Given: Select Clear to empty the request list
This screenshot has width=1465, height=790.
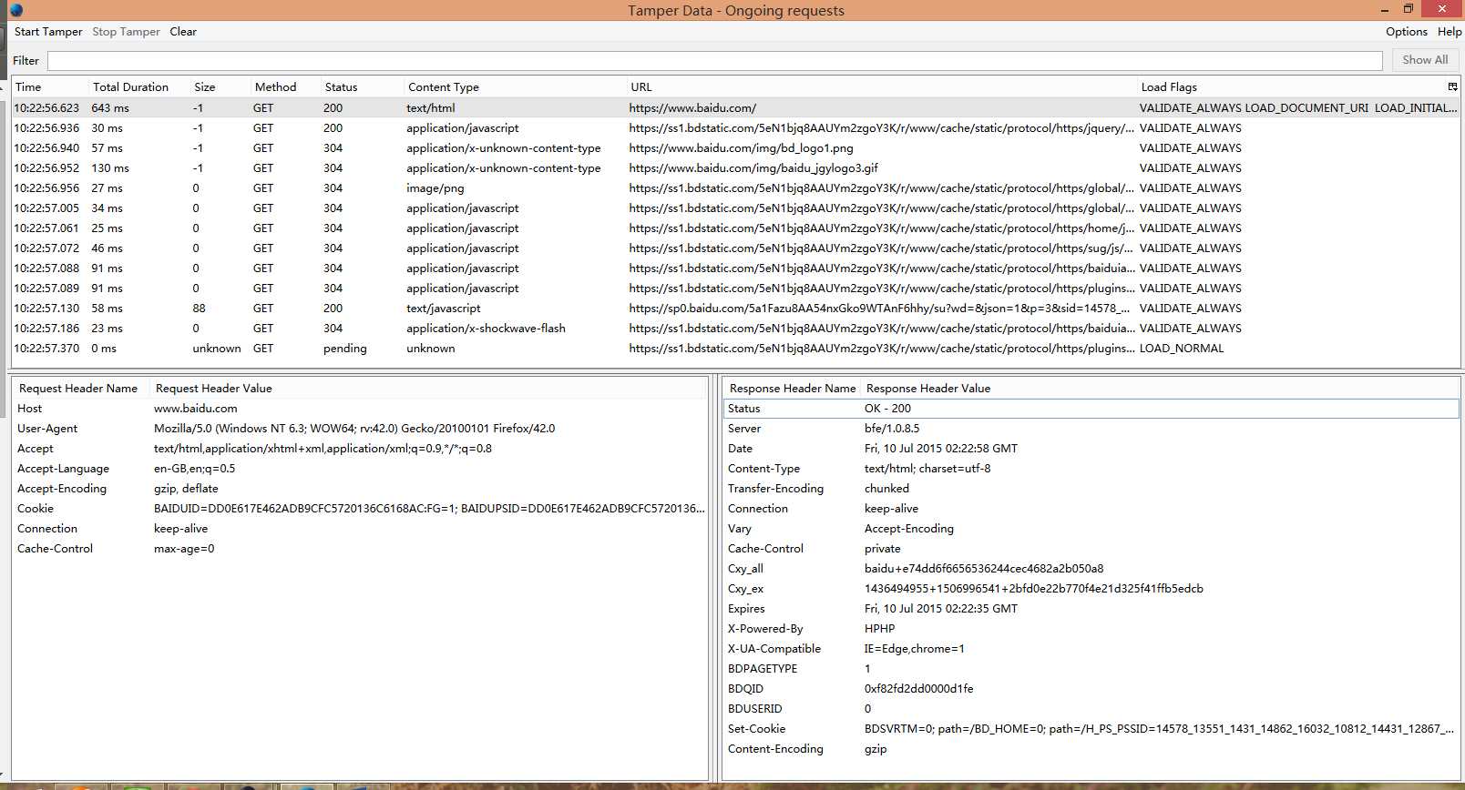Looking at the screenshot, I should 183,32.
